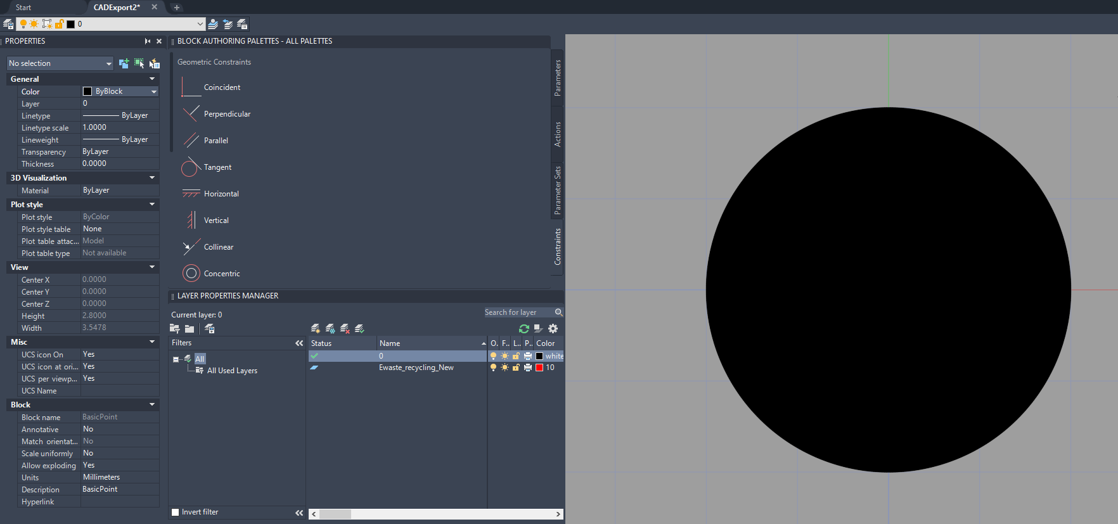Lock the Ewaste_recycling_New layer
1118x524 pixels.
[516, 367]
